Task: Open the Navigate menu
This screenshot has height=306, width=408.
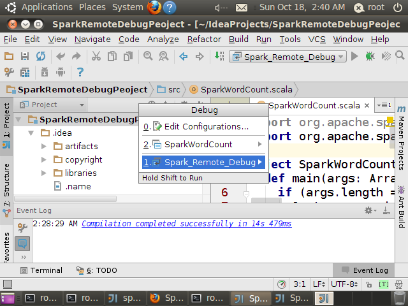Action: tap(92, 40)
